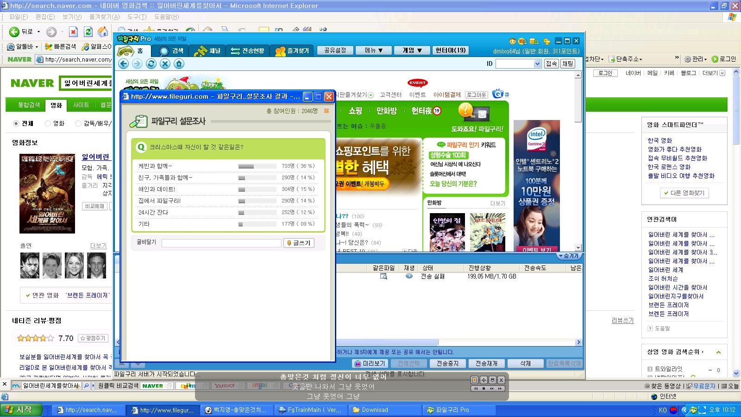
Task: Refresh the 파일구리 Pro page
Action: click(151, 64)
